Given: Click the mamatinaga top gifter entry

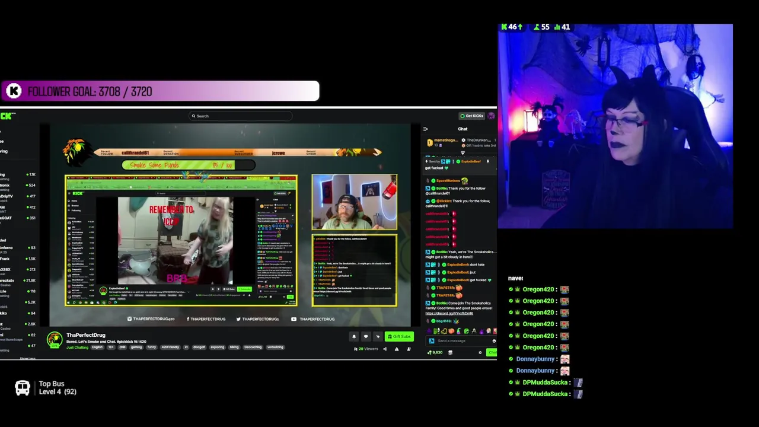Looking at the screenshot, I should pos(442,142).
